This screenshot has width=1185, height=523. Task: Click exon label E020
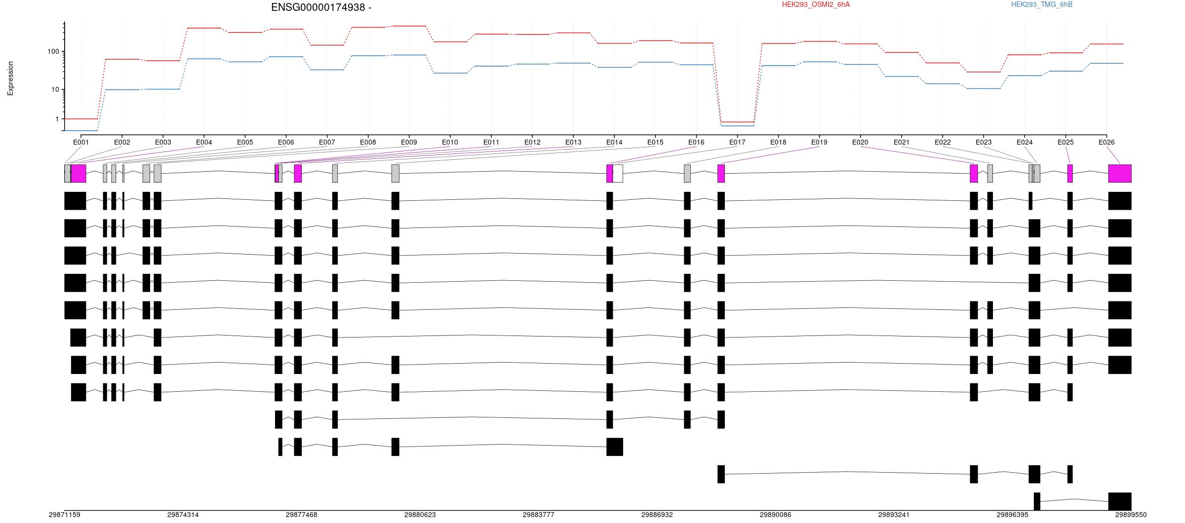860,142
